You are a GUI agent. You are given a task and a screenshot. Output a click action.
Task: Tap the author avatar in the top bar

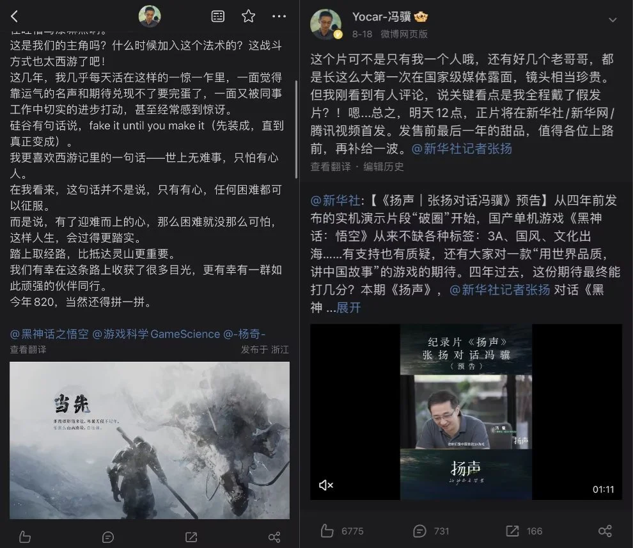150,17
